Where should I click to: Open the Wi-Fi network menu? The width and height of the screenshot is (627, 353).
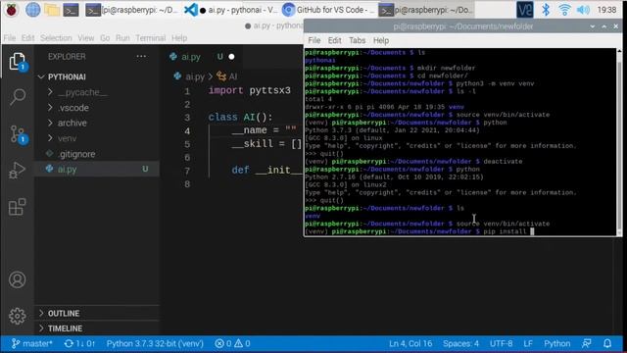(x=564, y=10)
